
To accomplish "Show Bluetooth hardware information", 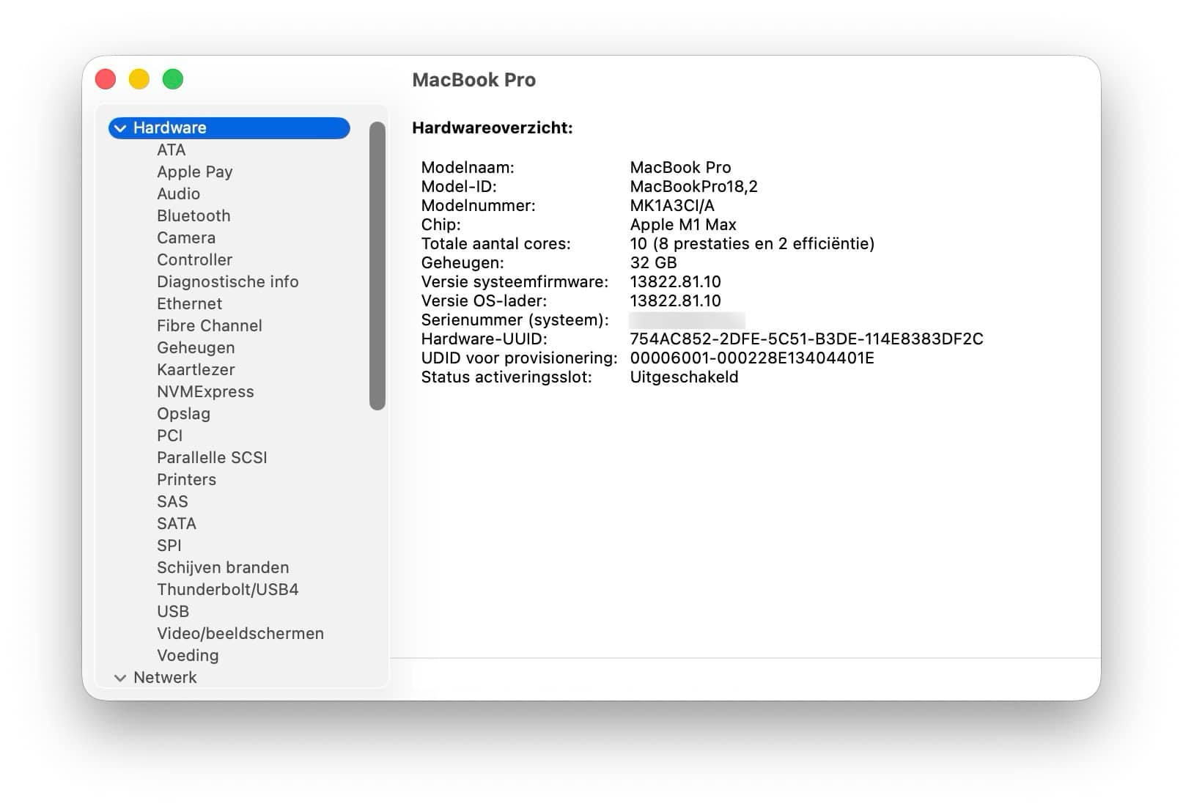I will (x=194, y=215).
